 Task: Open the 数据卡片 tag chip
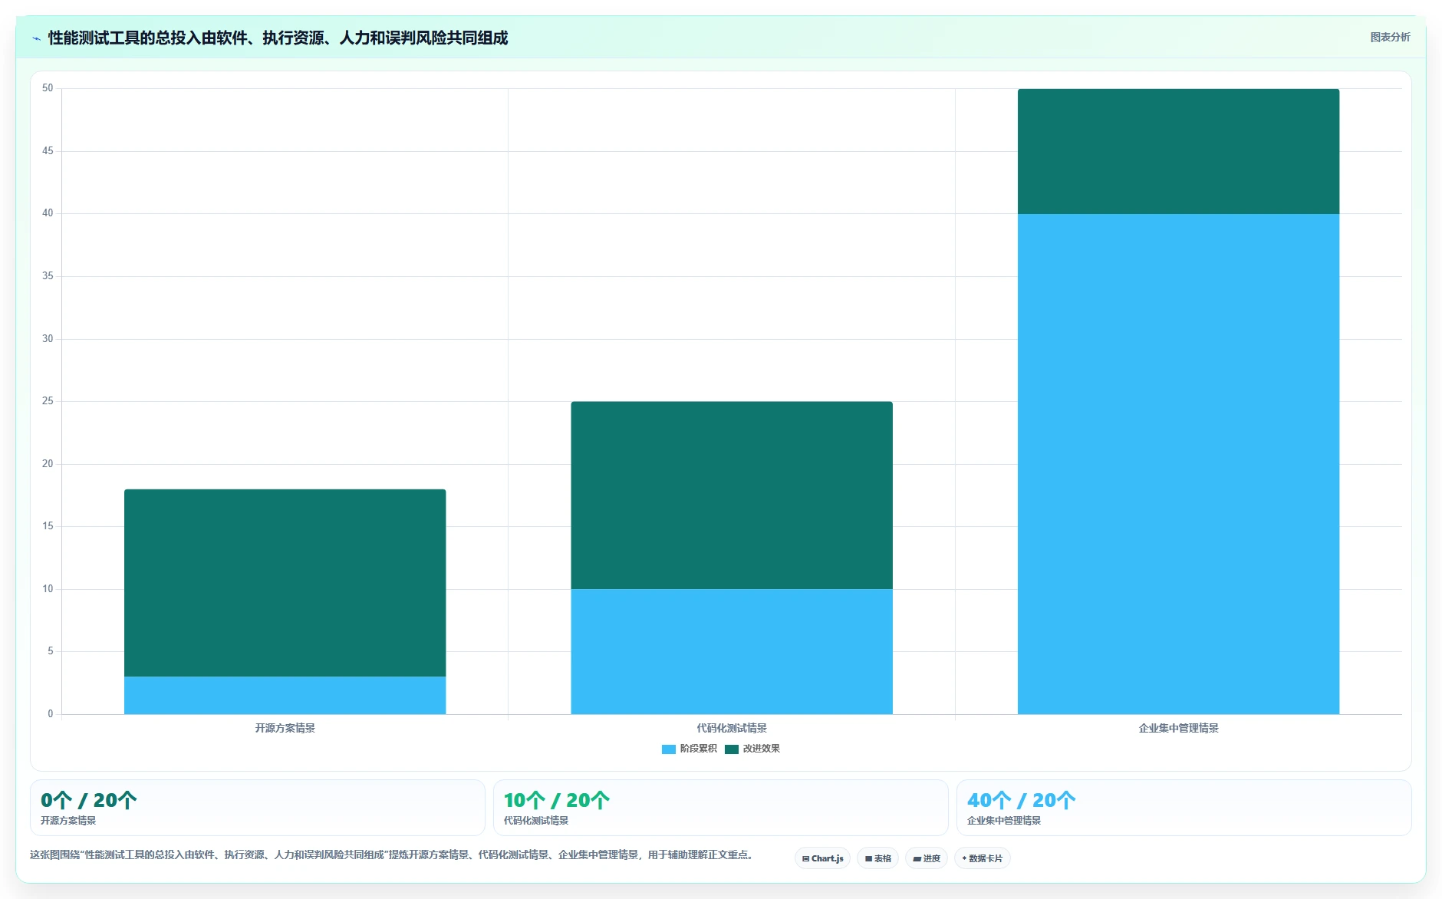(x=982, y=858)
